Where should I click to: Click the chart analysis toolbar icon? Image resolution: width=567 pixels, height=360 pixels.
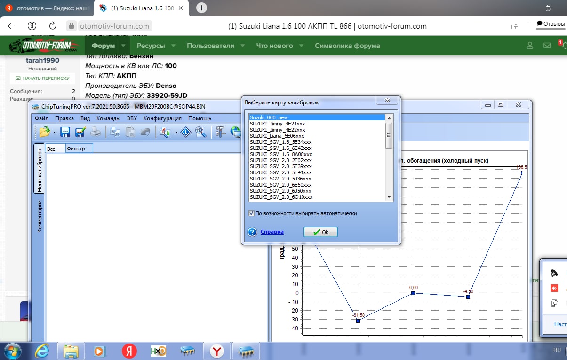pyautogui.click(x=165, y=133)
